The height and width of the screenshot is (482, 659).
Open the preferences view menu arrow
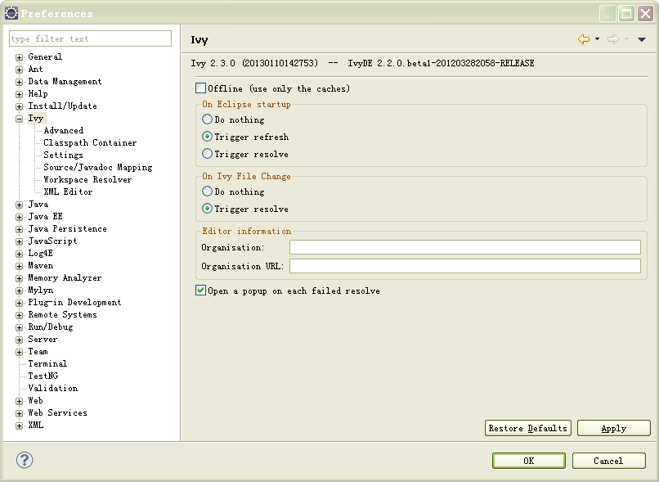[x=642, y=39]
